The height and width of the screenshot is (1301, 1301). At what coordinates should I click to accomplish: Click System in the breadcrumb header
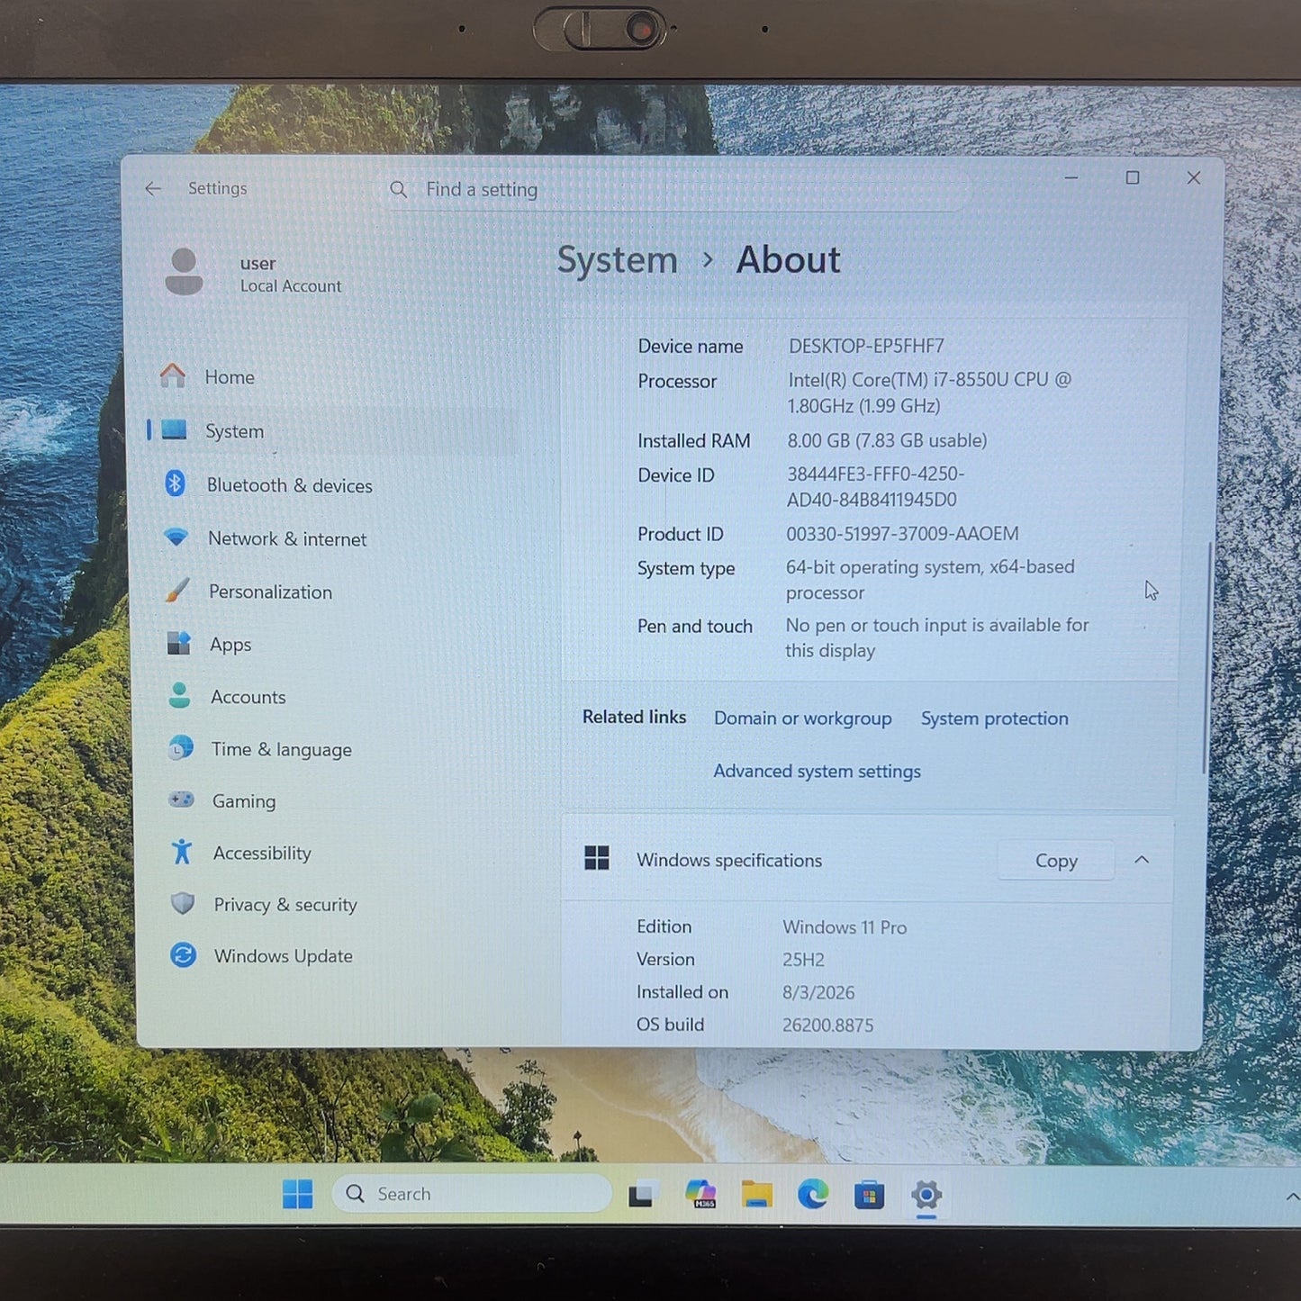(617, 260)
